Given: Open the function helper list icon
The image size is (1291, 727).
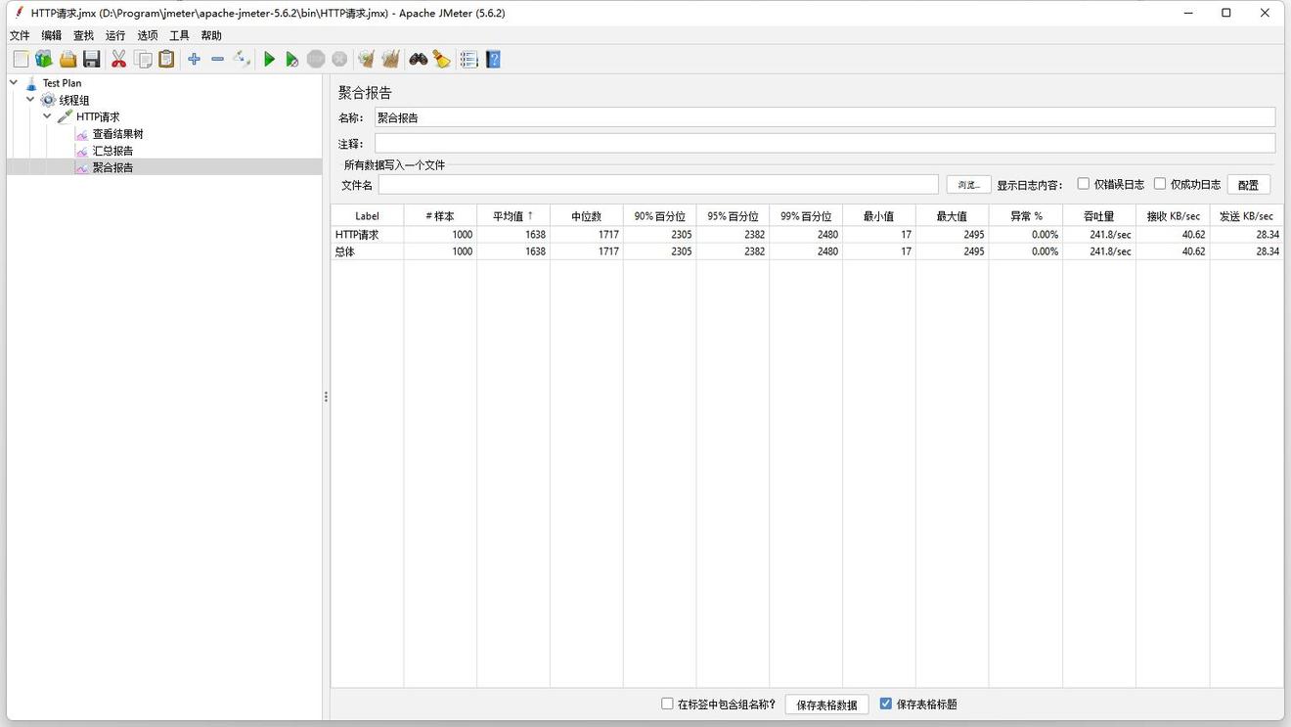Looking at the screenshot, I should coord(469,60).
